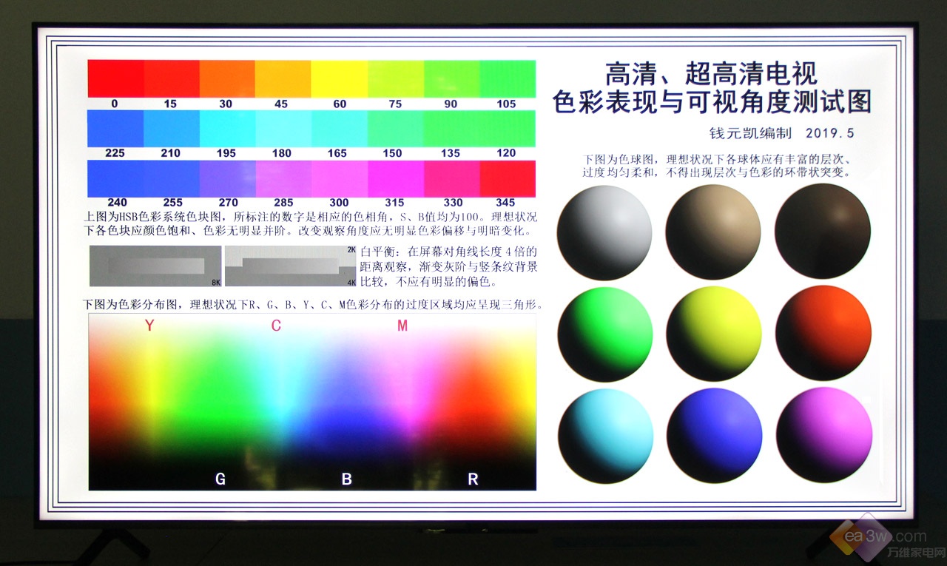Screen dimensions: 947x566
Task: Click the hue 150 sea-green color block
Action: [396, 129]
